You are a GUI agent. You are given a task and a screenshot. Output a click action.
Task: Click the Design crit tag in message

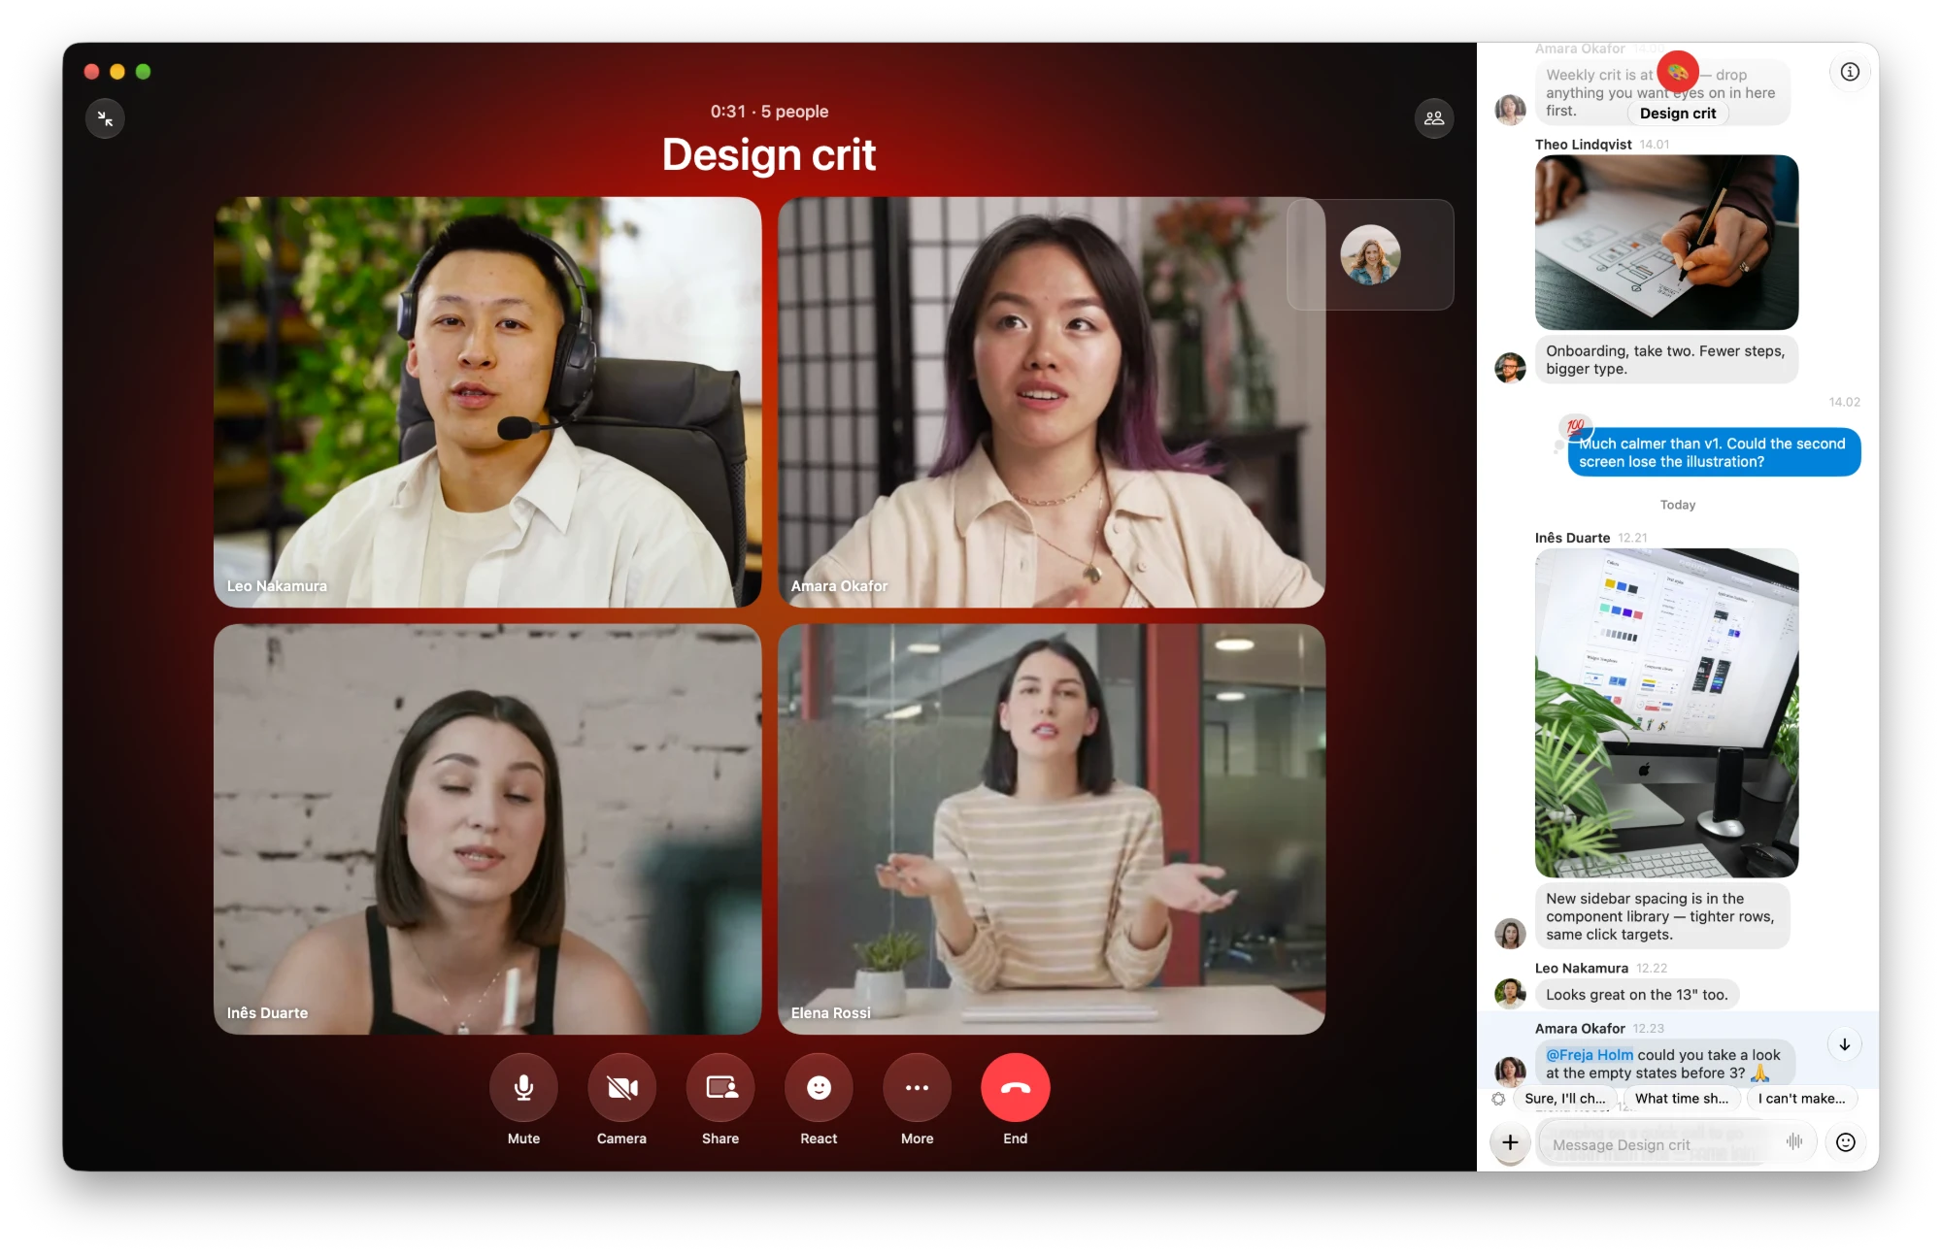click(1678, 114)
